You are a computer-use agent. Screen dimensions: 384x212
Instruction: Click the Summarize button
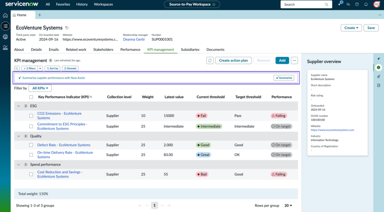coord(284,78)
